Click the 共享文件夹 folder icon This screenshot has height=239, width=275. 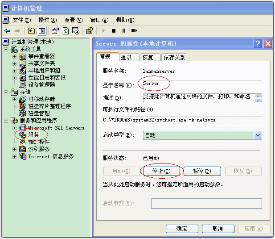point(23,63)
